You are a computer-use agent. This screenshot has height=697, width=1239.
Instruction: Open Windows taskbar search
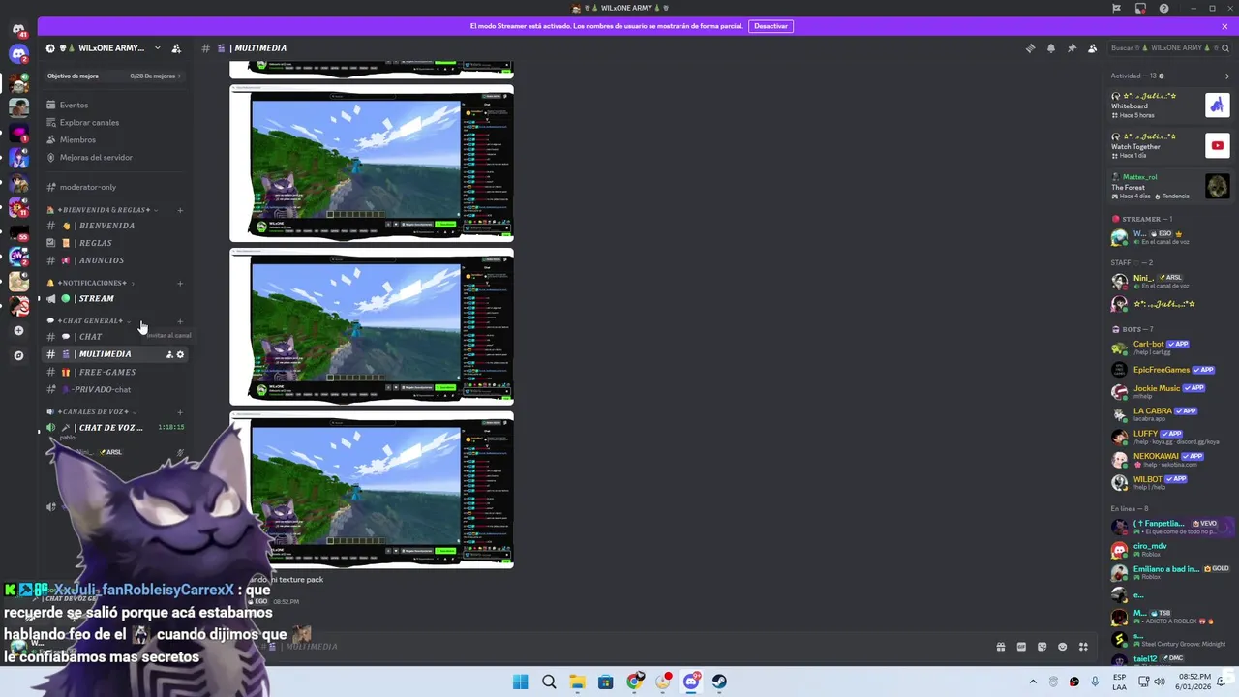point(549,682)
